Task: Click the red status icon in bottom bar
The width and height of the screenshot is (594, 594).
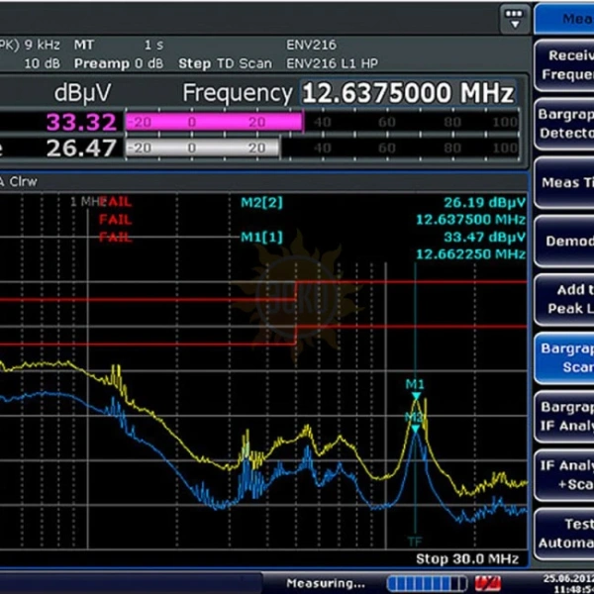Action: [x=487, y=582]
